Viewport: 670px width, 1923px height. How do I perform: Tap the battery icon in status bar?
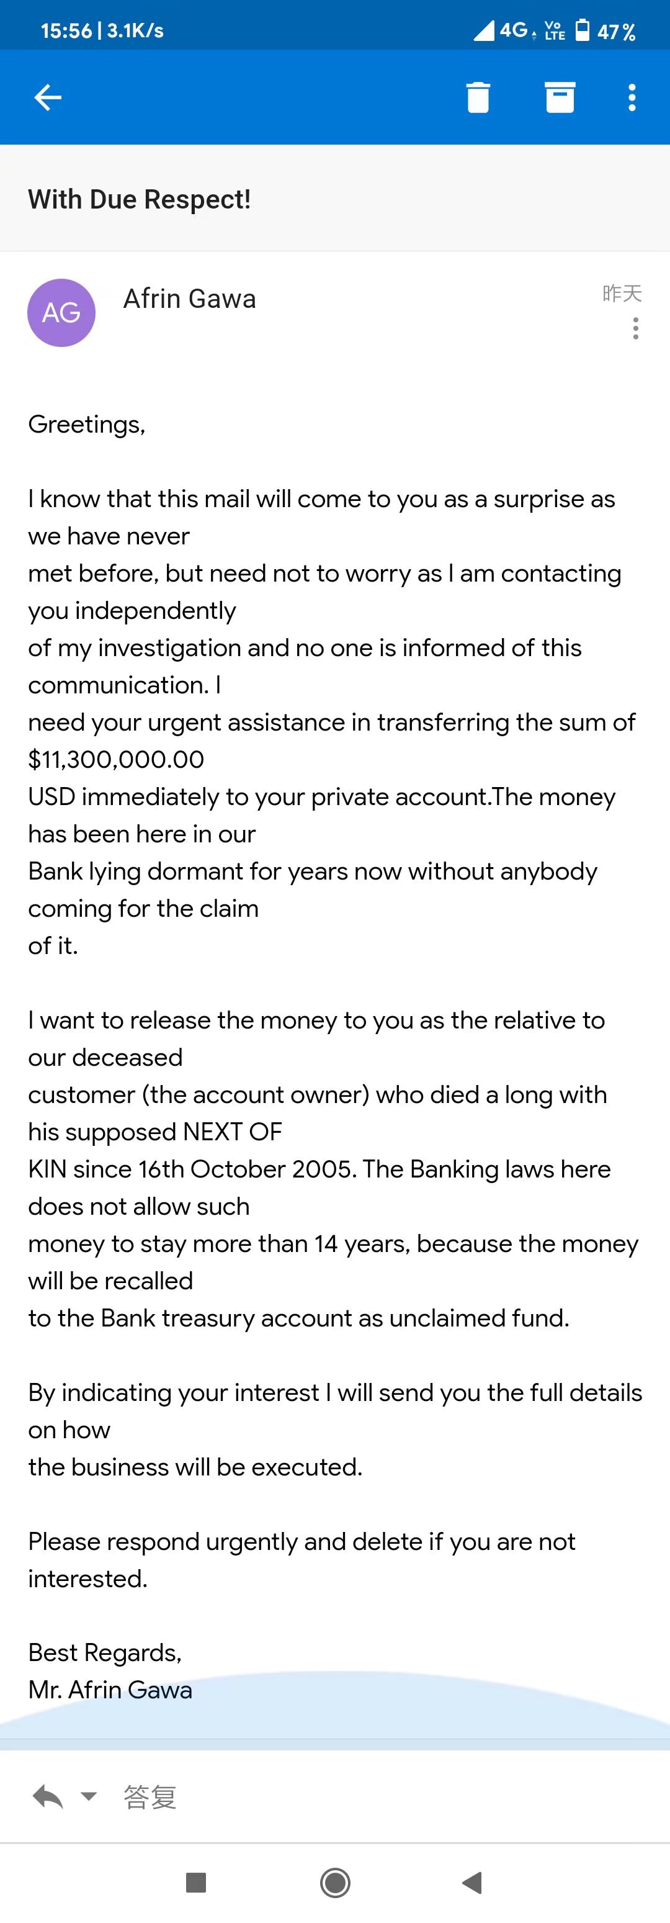tap(583, 30)
